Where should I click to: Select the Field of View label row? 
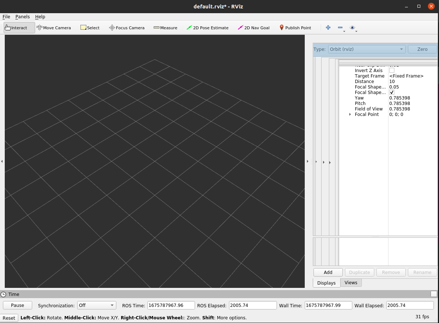369,109
